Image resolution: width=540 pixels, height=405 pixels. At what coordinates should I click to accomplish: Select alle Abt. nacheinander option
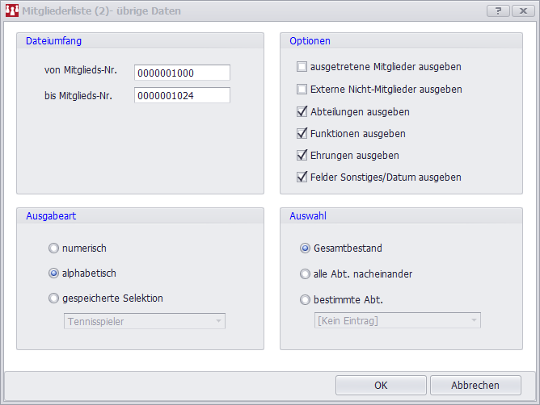click(305, 273)
